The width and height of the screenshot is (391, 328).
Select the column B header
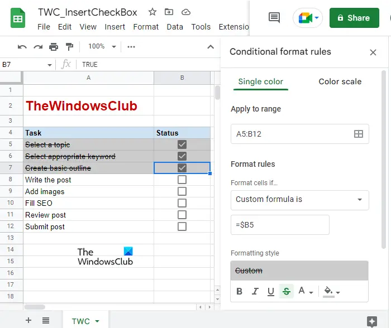[x=182, y=78]
